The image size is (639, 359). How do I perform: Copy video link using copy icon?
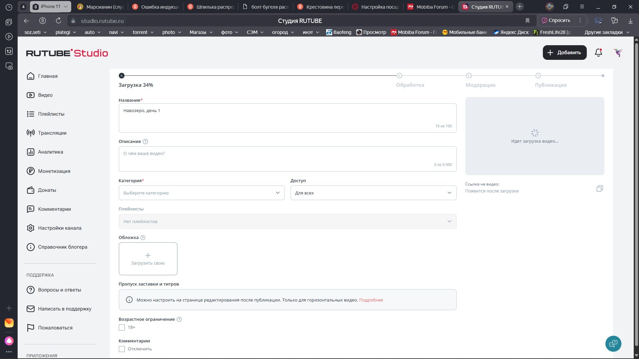(599, 188)
